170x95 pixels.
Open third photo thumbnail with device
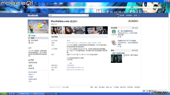[x=79, y=30]
